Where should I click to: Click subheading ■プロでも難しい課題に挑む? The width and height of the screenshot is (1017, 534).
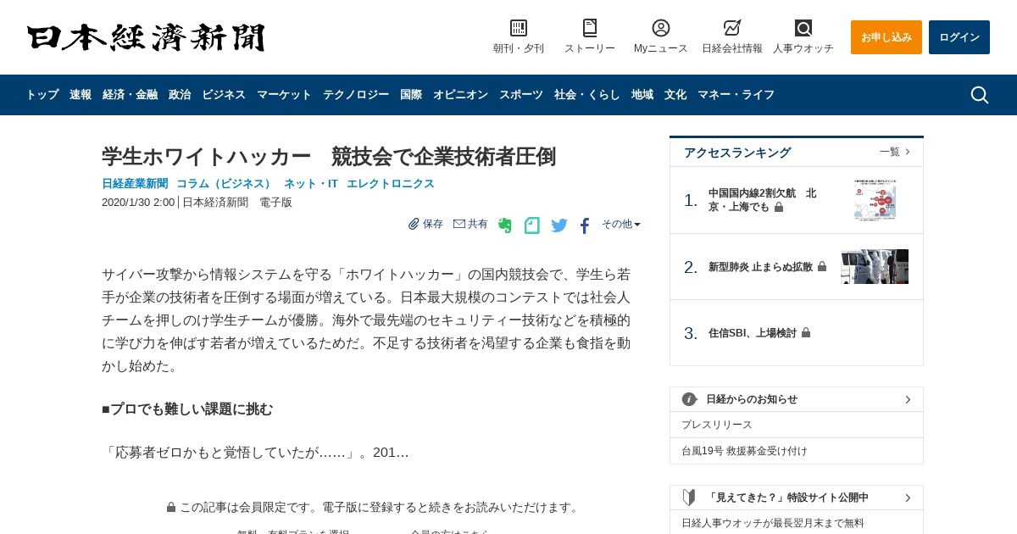pos(187,409)
